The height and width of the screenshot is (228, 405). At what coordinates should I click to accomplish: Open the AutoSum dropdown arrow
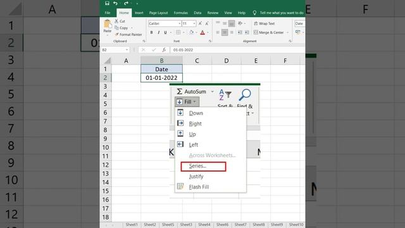(213, 91)
